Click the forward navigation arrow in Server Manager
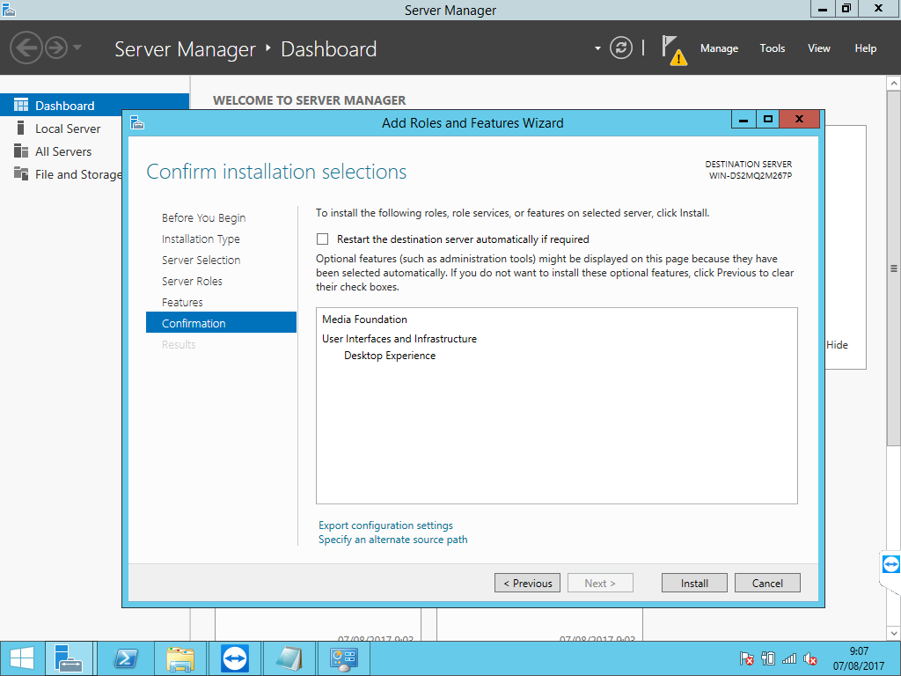This screenshot has height=676, width=901. [56, 48]
